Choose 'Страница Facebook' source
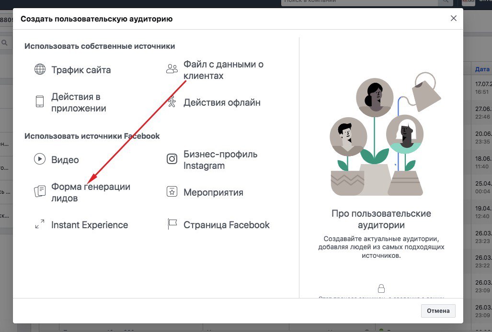This screenshot has width=492, height=332. (227, 225)
